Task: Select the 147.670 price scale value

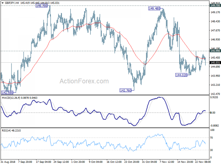Action: pos(215,30)
